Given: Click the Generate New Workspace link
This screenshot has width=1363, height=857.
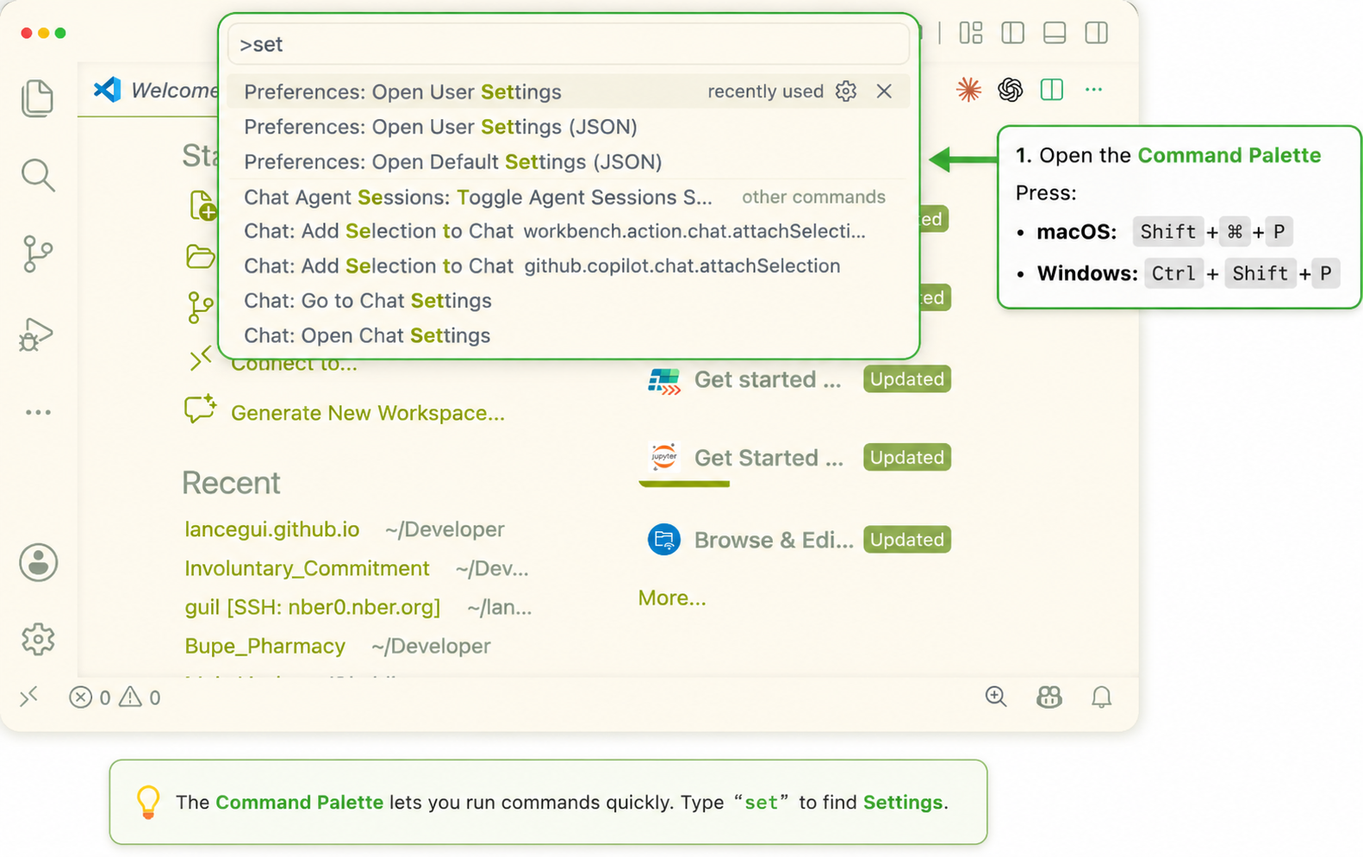Looking at the screenshot, I should pos(368,413).
